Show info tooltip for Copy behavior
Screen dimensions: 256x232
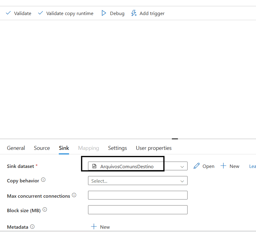point(43,180)
